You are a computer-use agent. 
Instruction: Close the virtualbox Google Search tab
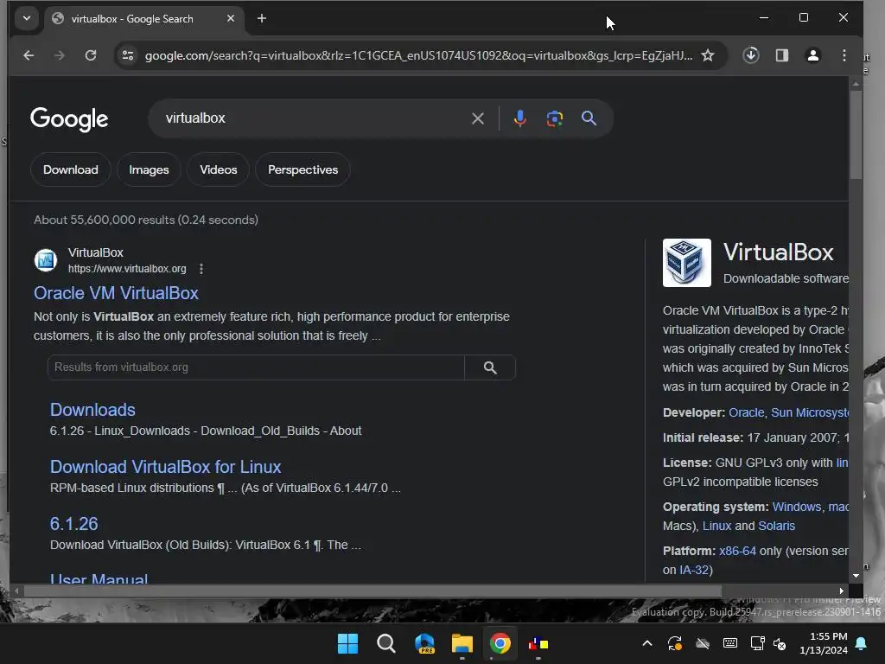pos(230,19)
